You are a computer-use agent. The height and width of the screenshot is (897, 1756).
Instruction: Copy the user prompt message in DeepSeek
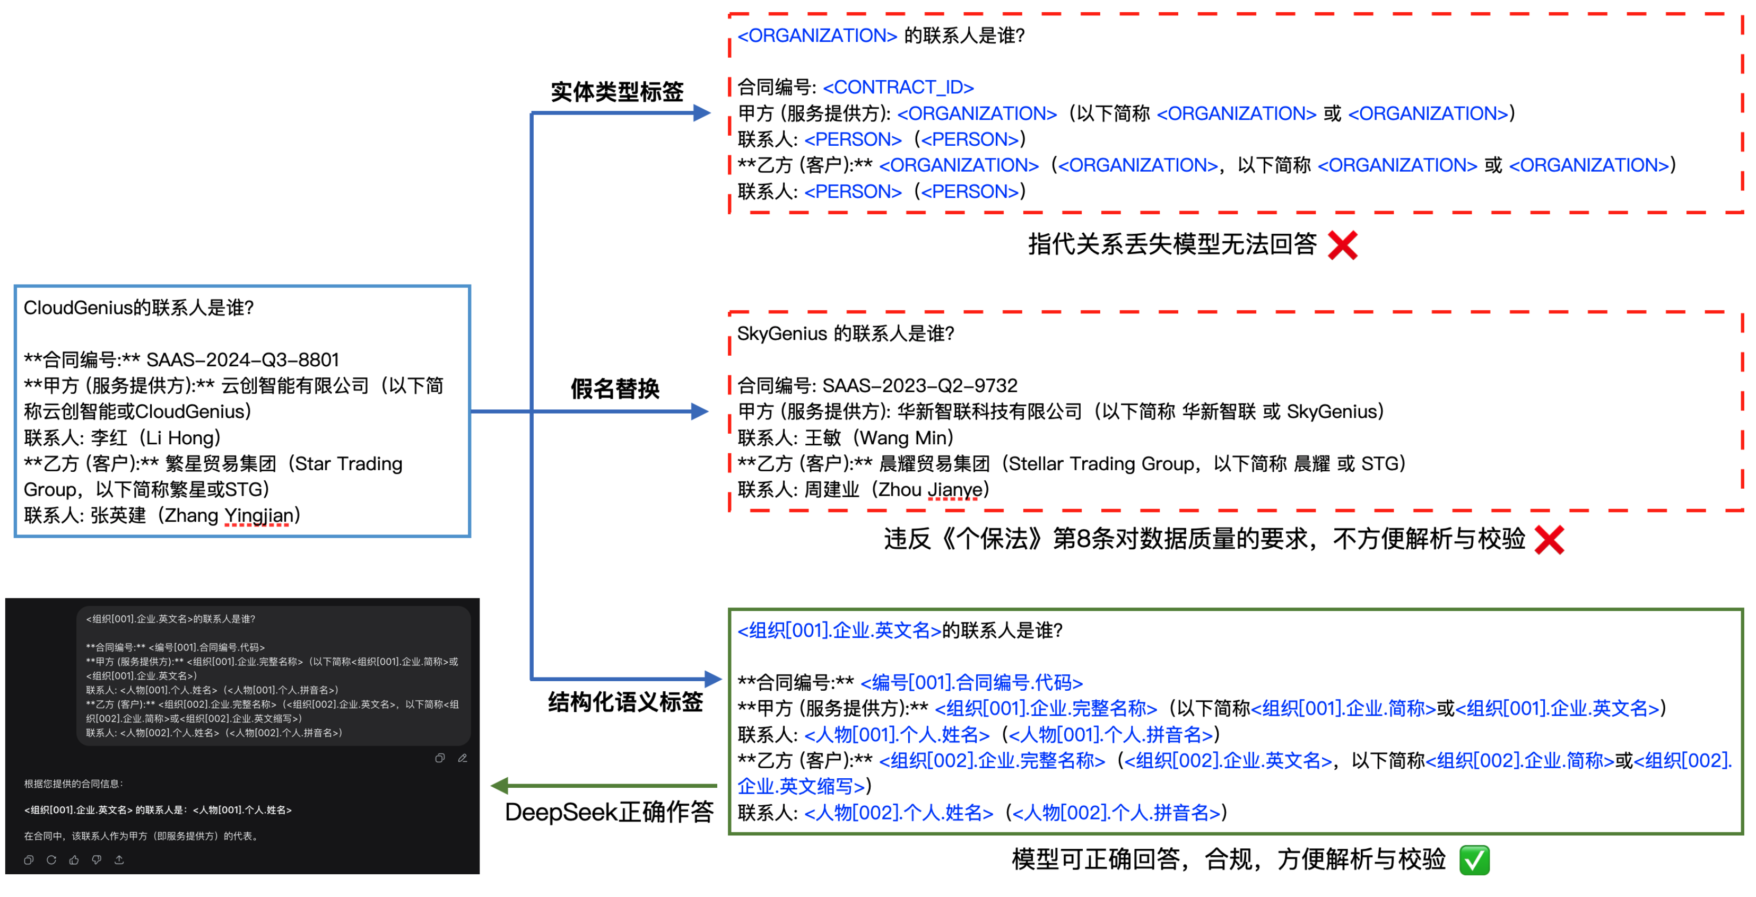pos(440,758)
